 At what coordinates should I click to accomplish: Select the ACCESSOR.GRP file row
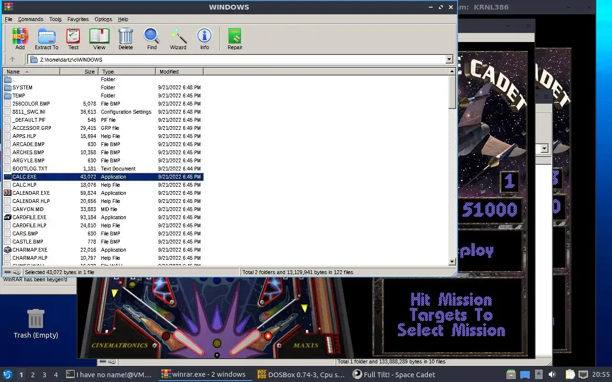point(103,128)
